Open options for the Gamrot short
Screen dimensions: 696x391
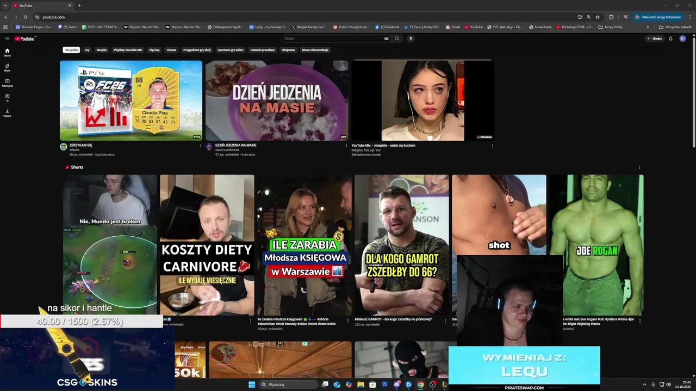click(x=444, y=320)
